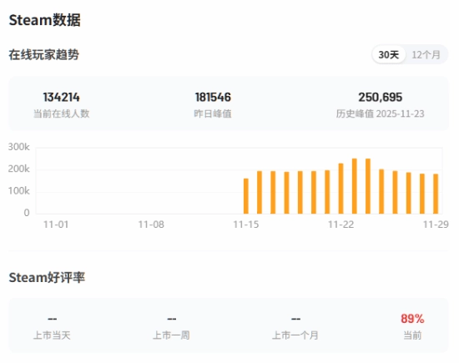Click the 11-01 axis label
This screenshot has width=459, height=363.
(56, 224)
